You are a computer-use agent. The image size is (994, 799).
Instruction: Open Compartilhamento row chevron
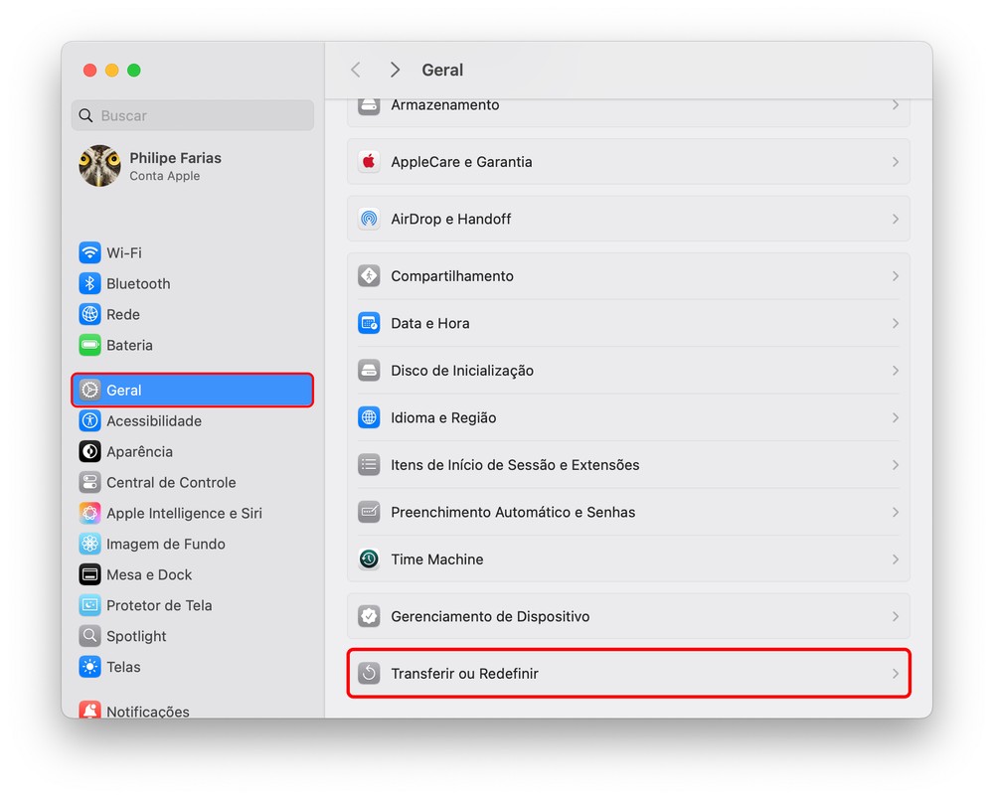(896, 276)
